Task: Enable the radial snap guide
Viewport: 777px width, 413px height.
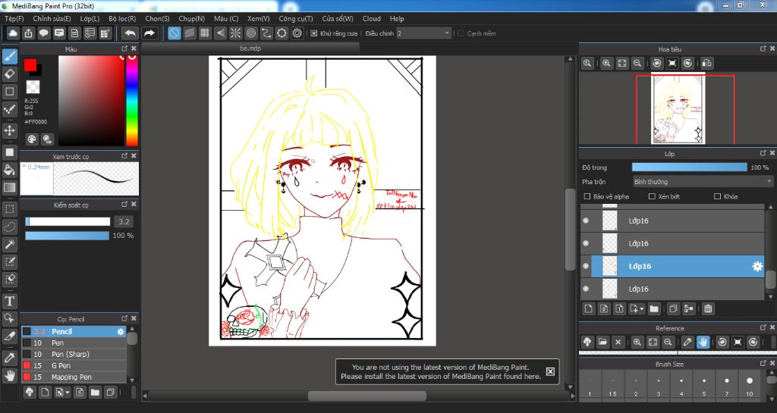Action: (235, 33)
